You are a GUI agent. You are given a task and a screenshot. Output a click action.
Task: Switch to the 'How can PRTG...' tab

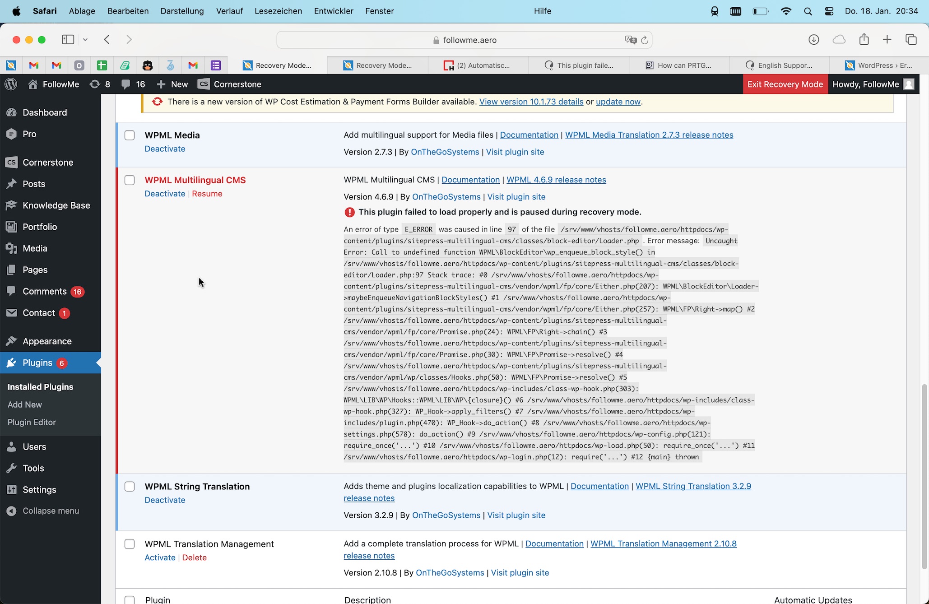(679, 65)
